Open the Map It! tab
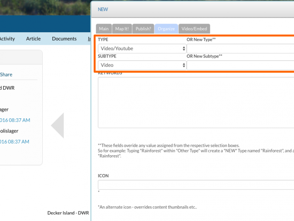The width and height of the screenshot is (294, 221). click(122, 29)
